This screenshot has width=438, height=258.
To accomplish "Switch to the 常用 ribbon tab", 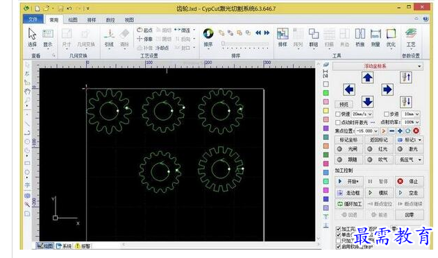I will [x=54, y=20].
